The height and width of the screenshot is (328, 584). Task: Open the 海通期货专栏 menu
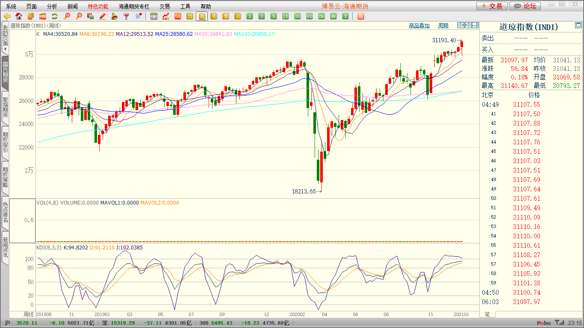[x=134, y=6]
